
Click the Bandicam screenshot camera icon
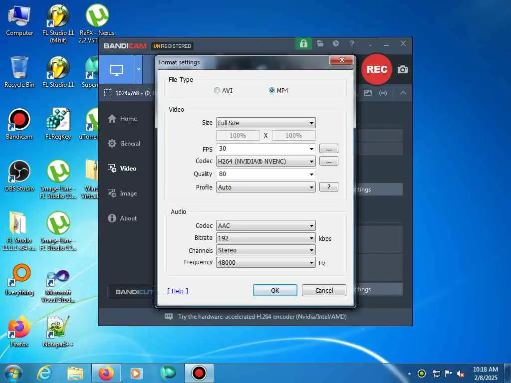[x=403, y=69]
